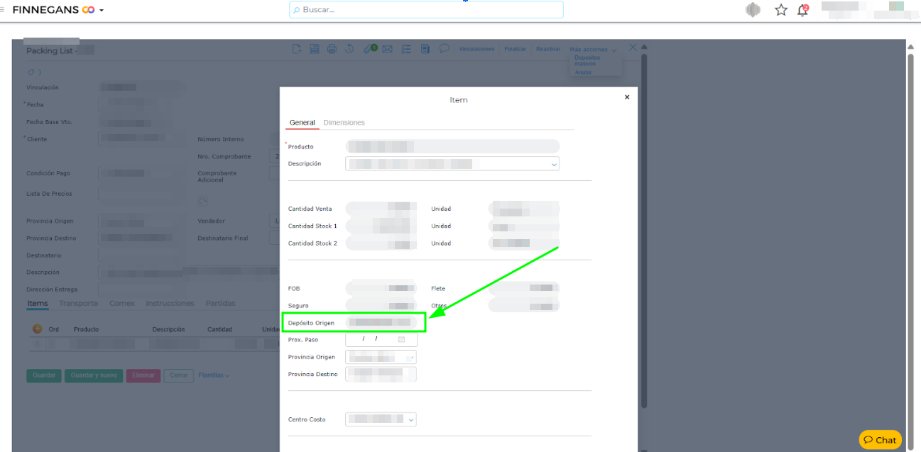
Task: Open the Centro Costo dropdown
Action: pyautogui.click(x=410, y=419)
